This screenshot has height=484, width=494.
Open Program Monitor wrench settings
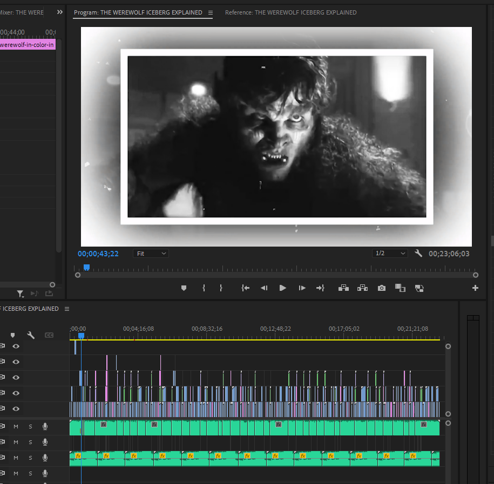[418, 254]
